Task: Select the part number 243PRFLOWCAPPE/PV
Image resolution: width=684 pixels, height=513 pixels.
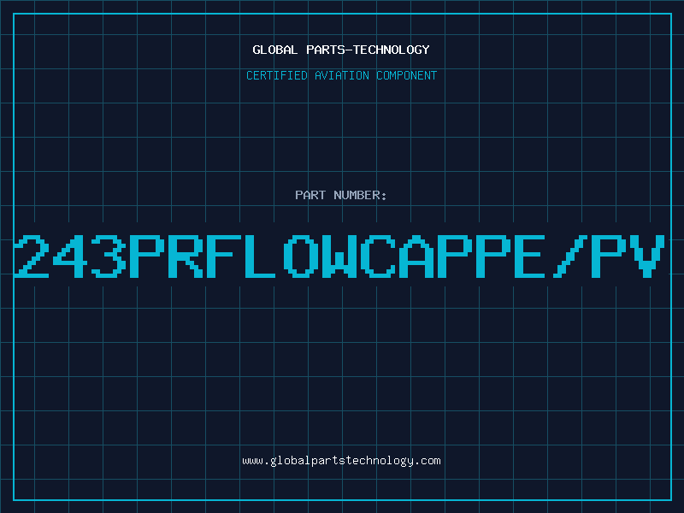Action: pyautogui.click(x=339, y=256)
